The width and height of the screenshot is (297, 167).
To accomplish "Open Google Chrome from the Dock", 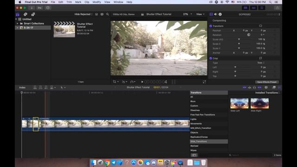I will [x=107, y=162].
